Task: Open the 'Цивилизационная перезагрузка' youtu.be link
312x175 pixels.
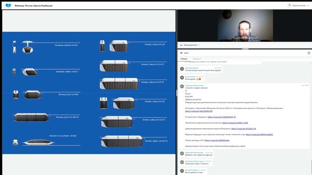Action: click(x=244, y=128)
